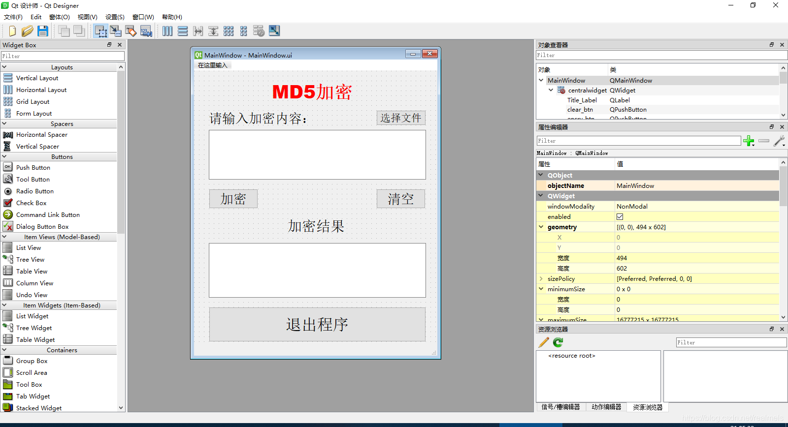
Task: Click Break Layout toolbar icon
Action: click(x=259, y=31)
